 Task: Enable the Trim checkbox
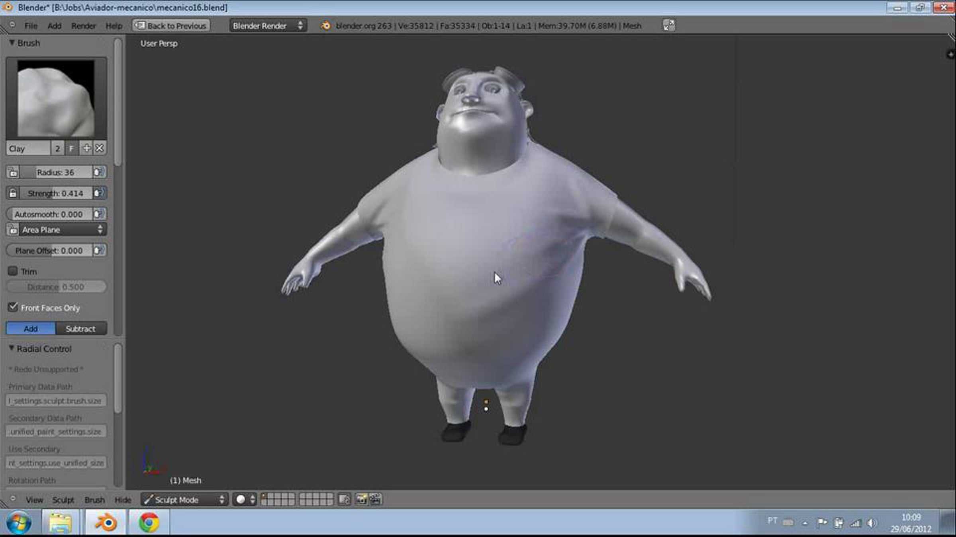tap(13, 271)
